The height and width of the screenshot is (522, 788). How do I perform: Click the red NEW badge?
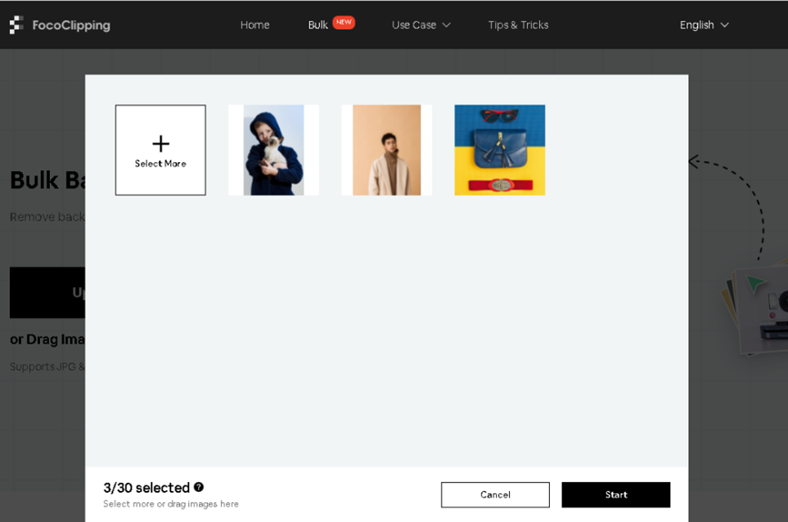click(344, 23)
